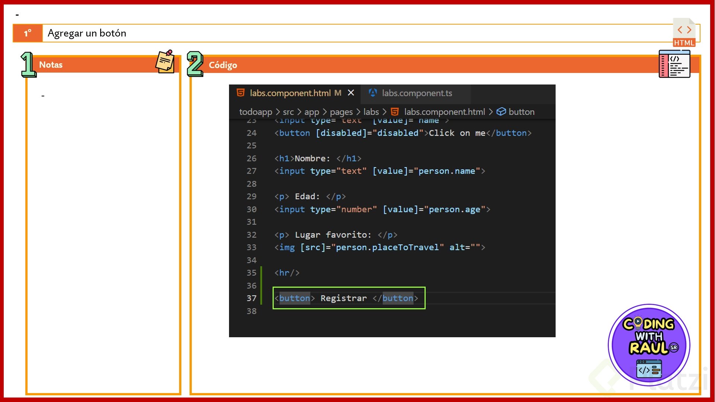This screenshot has width=715, height=402.
Task: Expand the labs folder breadcrumb
Action: (x=371, y=112)
